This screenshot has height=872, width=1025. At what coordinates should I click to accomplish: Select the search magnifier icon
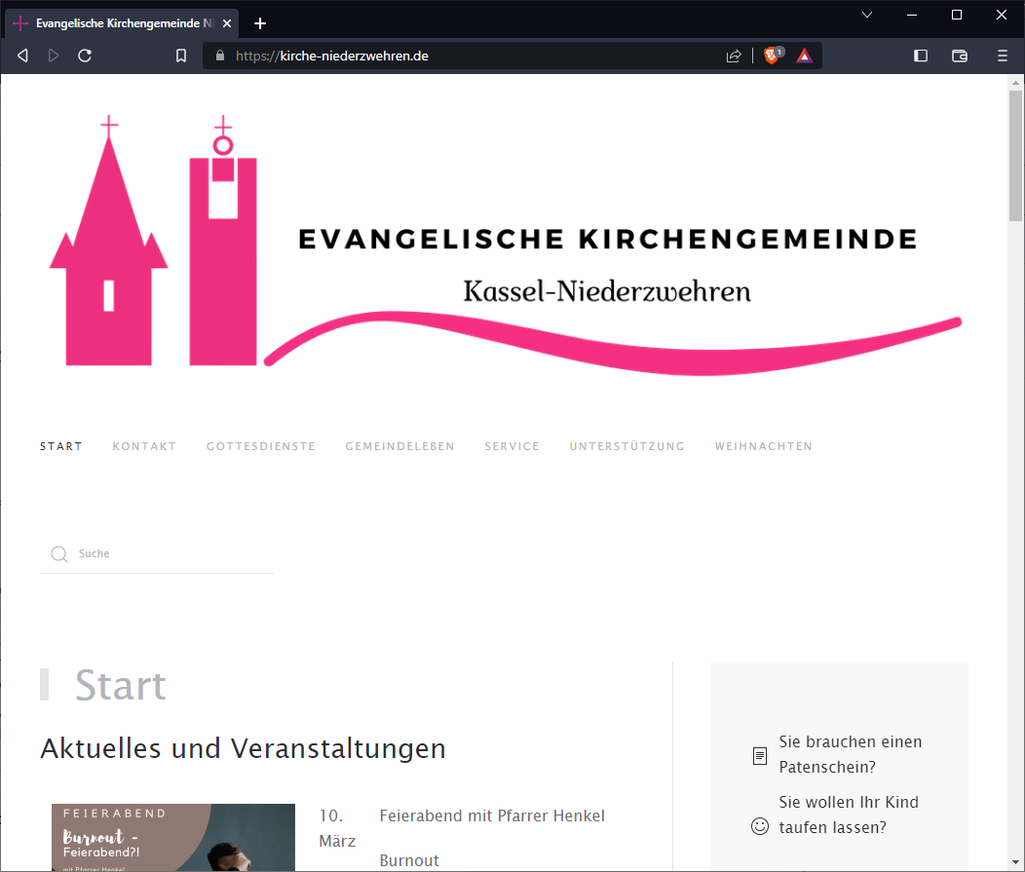(x=59, y=552)
